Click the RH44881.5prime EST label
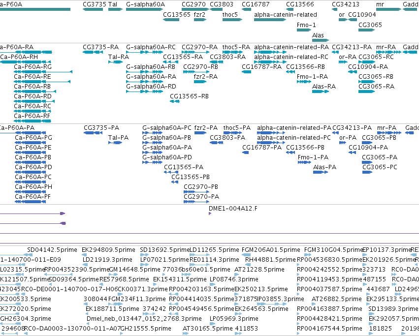Image resolution: width=419 pixels, height=336 pixels. 270,260
